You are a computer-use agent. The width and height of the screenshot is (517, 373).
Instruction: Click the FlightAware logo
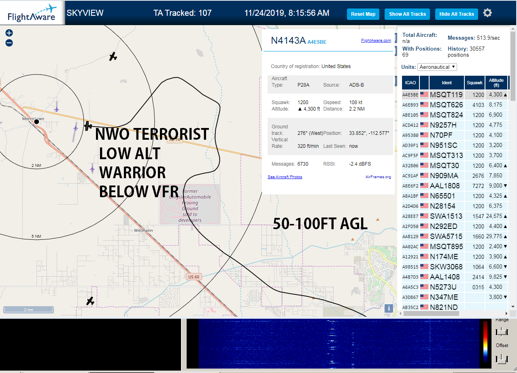pyautogui.click(x=32, y=13)
